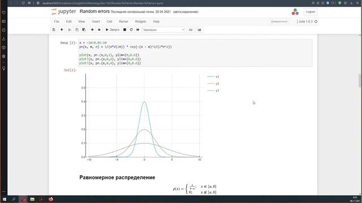This screenshot has width=362, height=203.
Task: Open the Kernel menu
Action: [x=123, y=21]
